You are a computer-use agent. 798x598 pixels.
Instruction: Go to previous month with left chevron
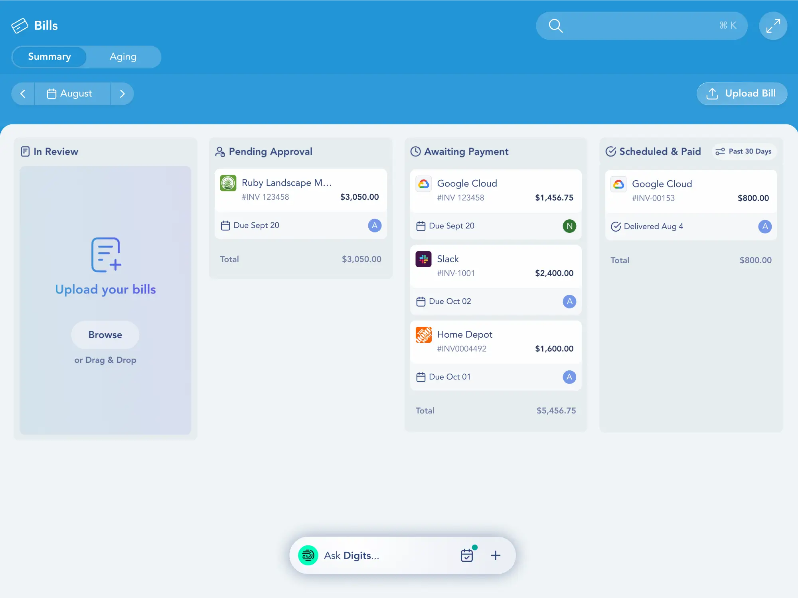pyautogui.click(x=23, y=94)
